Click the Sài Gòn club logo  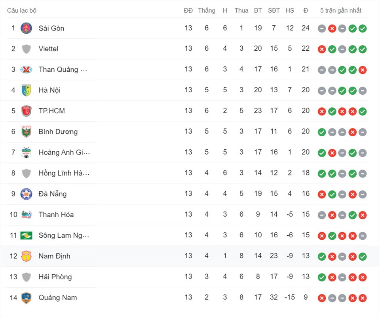click(26, 28)
